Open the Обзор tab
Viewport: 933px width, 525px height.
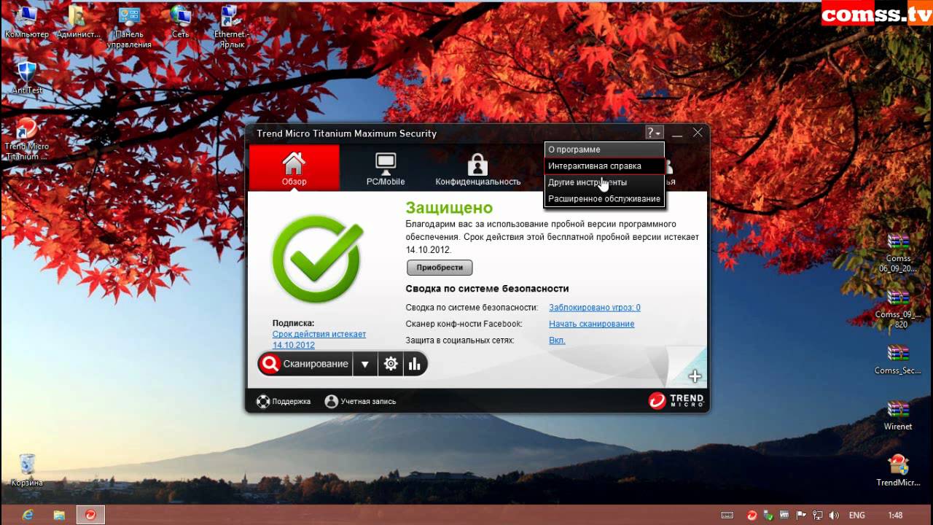coord(294,168)
